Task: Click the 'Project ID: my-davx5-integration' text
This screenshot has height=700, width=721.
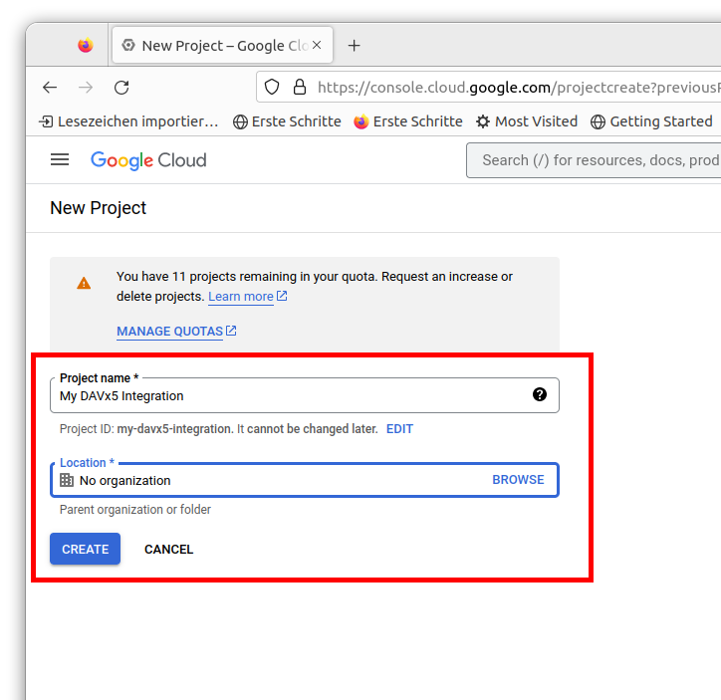Action: pyautogui.click(x=146, y=429)
